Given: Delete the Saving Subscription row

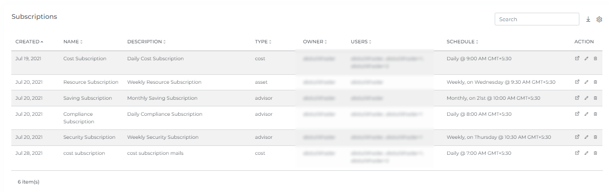Looking at the screenshot, I should [x=595, y=98].
